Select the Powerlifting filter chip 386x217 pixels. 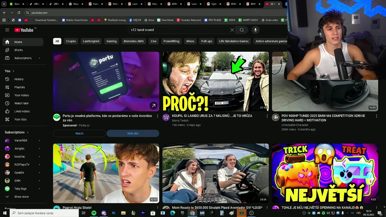(171, 41)
